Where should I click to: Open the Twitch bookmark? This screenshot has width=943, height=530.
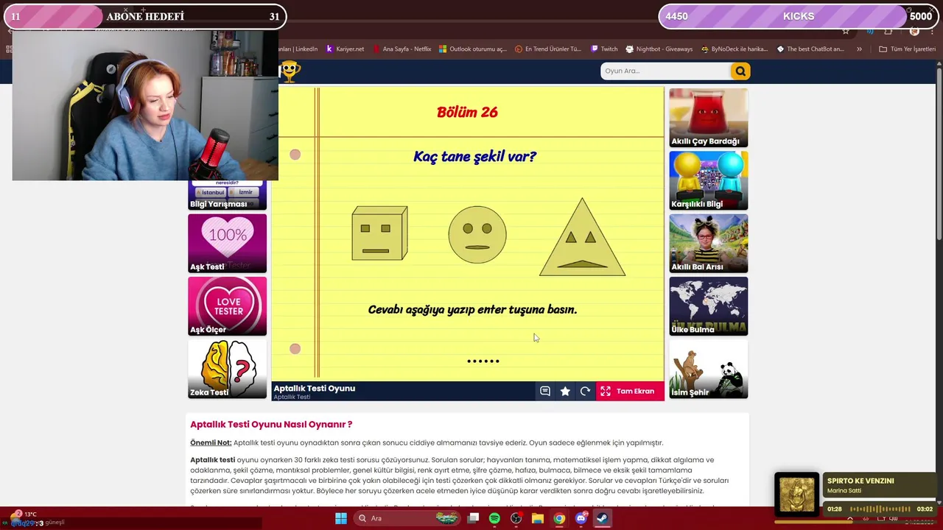pos(604,49)
